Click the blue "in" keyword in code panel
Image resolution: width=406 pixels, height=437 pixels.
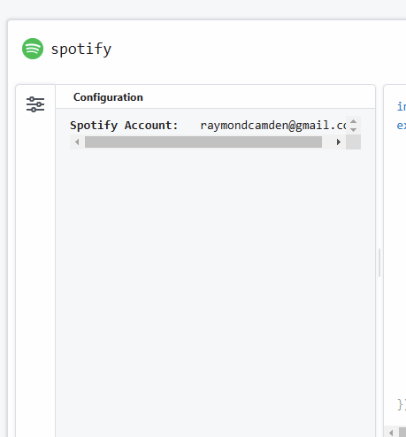point(402,106)
